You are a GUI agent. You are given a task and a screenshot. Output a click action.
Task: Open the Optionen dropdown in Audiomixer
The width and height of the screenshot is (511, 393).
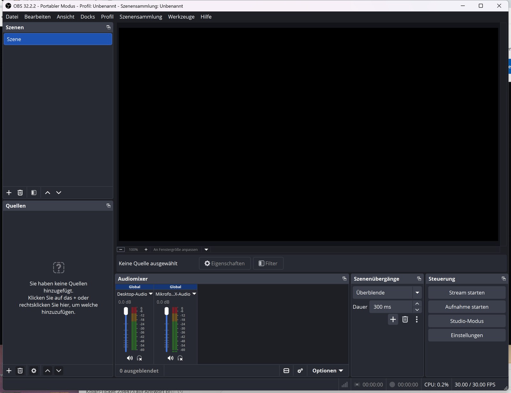(x=328, y=371)
